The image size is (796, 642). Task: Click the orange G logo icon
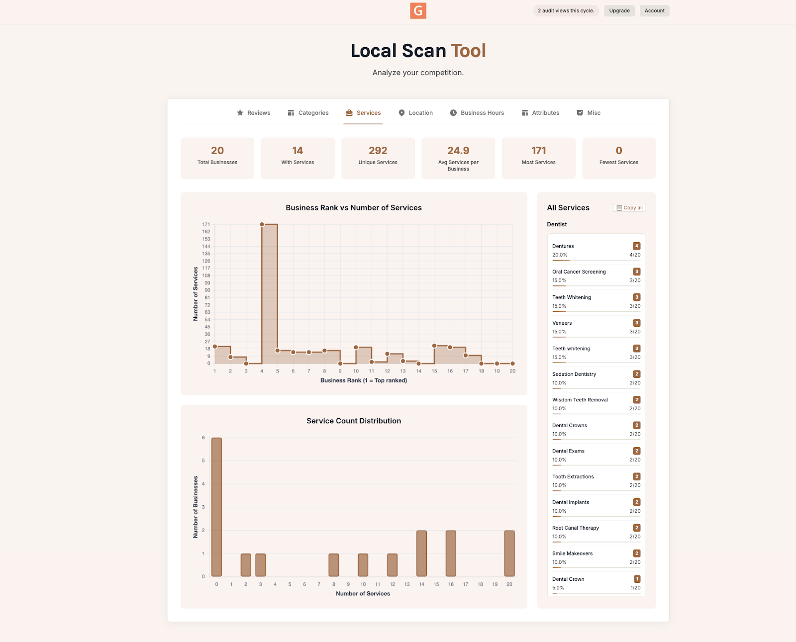coord(418,10)
